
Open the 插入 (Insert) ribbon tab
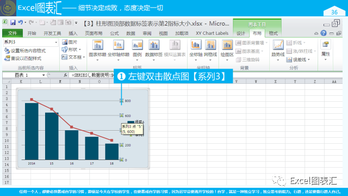(73, 33)
